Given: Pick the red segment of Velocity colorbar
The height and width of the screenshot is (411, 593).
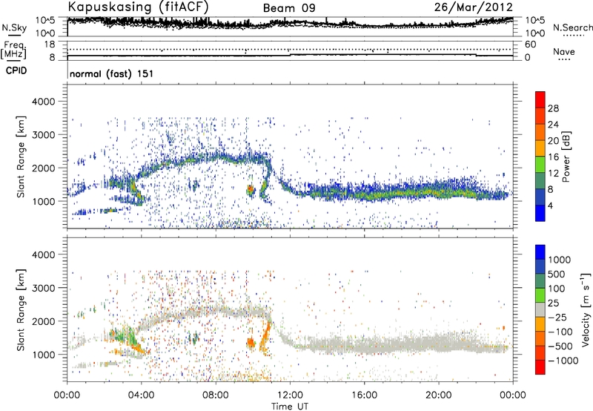Looking at the screenshot, I should (x=540, y=367).
